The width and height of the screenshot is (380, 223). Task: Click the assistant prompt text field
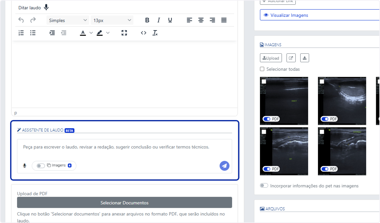coord(124,147)
